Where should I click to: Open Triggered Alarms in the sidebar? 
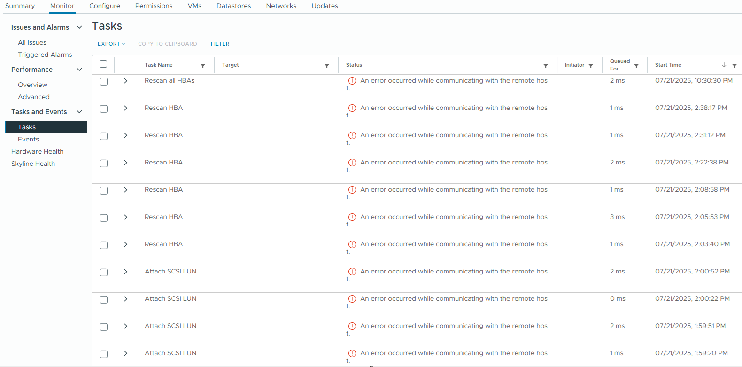point(45,55)
